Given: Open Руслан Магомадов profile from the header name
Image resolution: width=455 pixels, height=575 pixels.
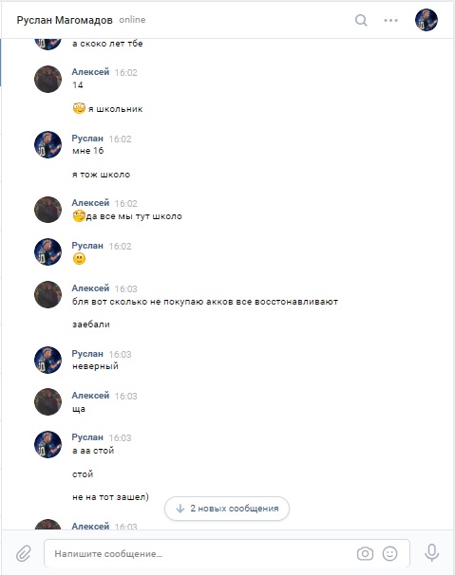Looking at the screenshot, I should (65, 20).
